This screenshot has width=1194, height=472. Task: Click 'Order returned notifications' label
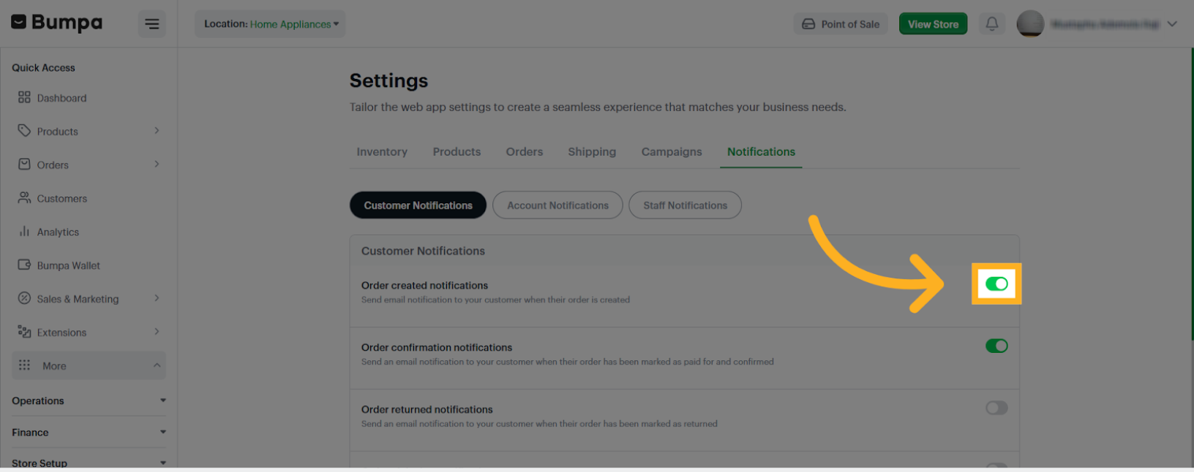tap(427, 410)
